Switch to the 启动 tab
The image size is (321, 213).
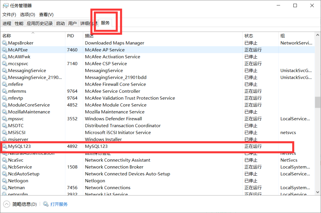point(60,23)
